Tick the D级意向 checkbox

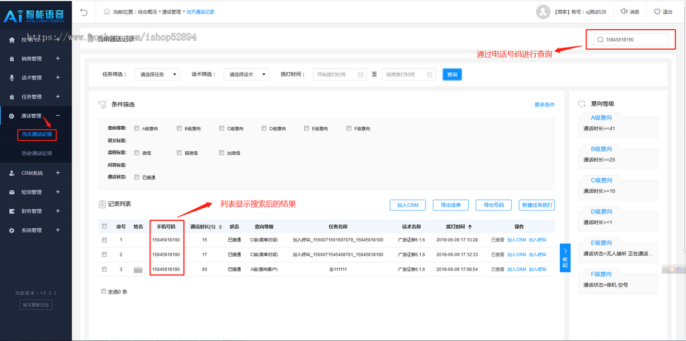click(x=264, y=128)
